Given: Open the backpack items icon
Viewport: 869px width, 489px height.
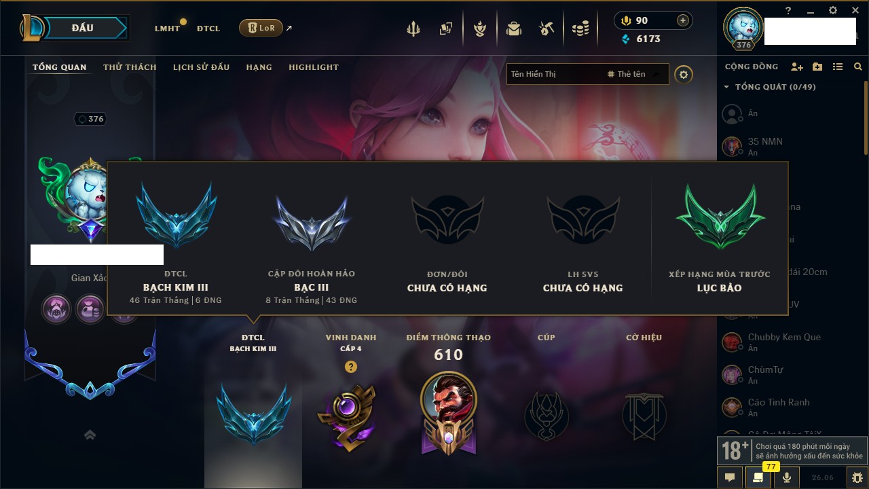Looking at the screenshot, I should pyautogui.click(x=514, y=29).
